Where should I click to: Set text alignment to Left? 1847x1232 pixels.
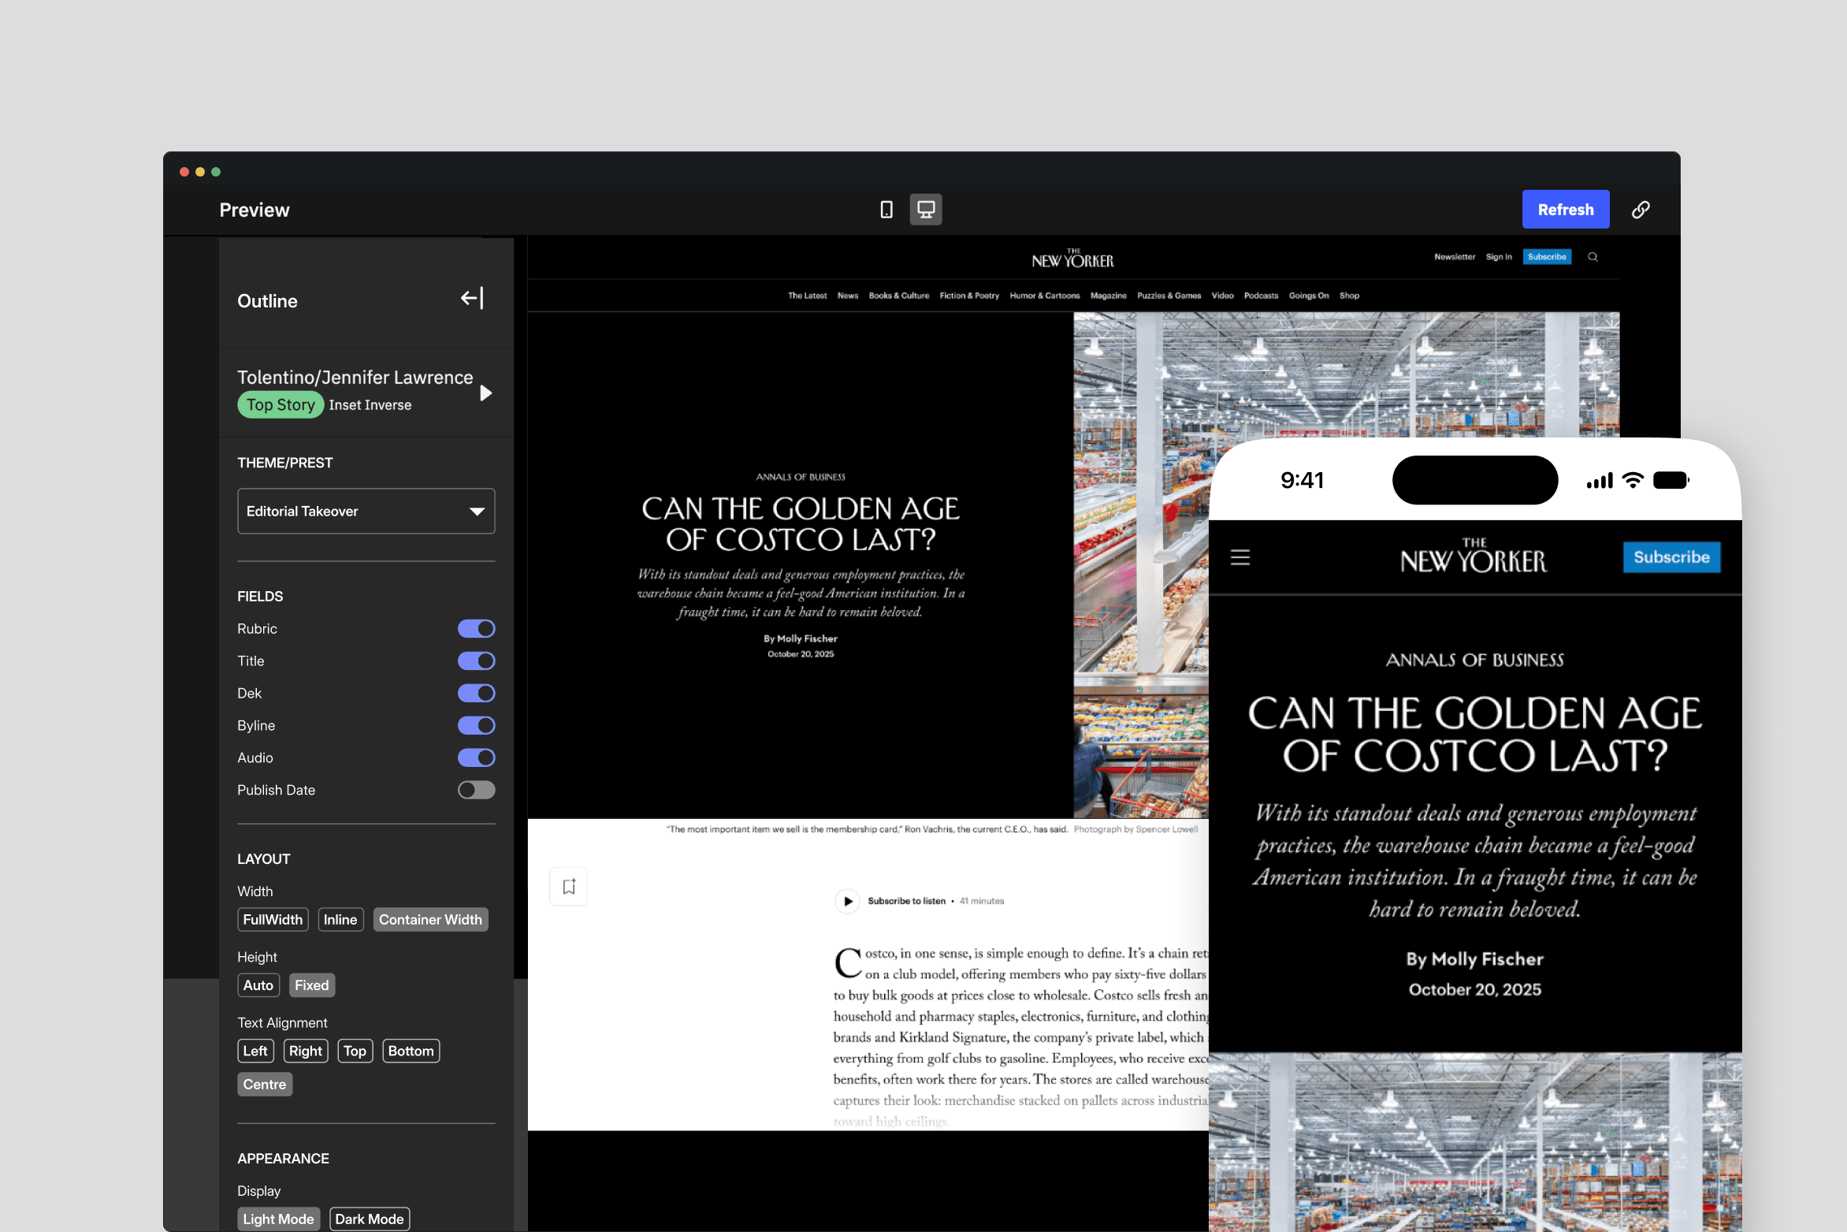(x=255, y=1051)
